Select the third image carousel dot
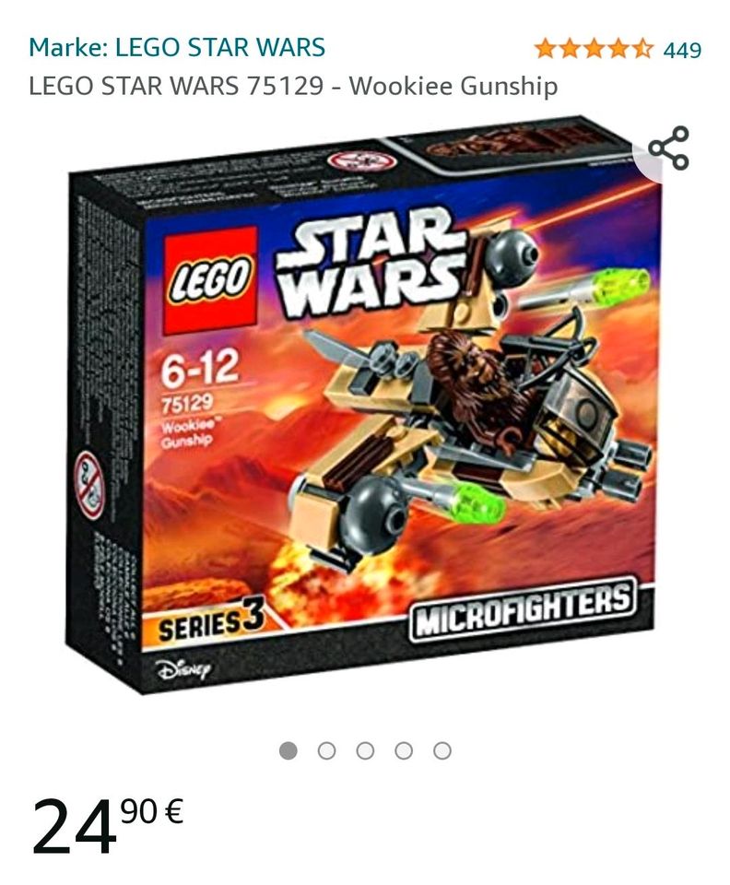The width and height of the screenshot is (730, 885). tap(365, 750)
